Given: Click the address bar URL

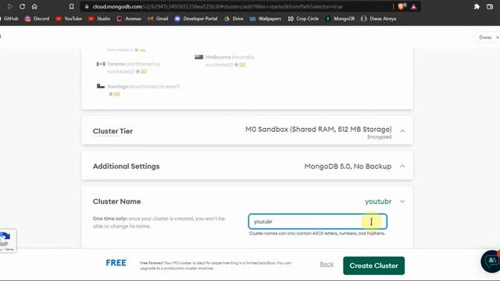Looking at the screenshot, I should [x=217, y=6].
